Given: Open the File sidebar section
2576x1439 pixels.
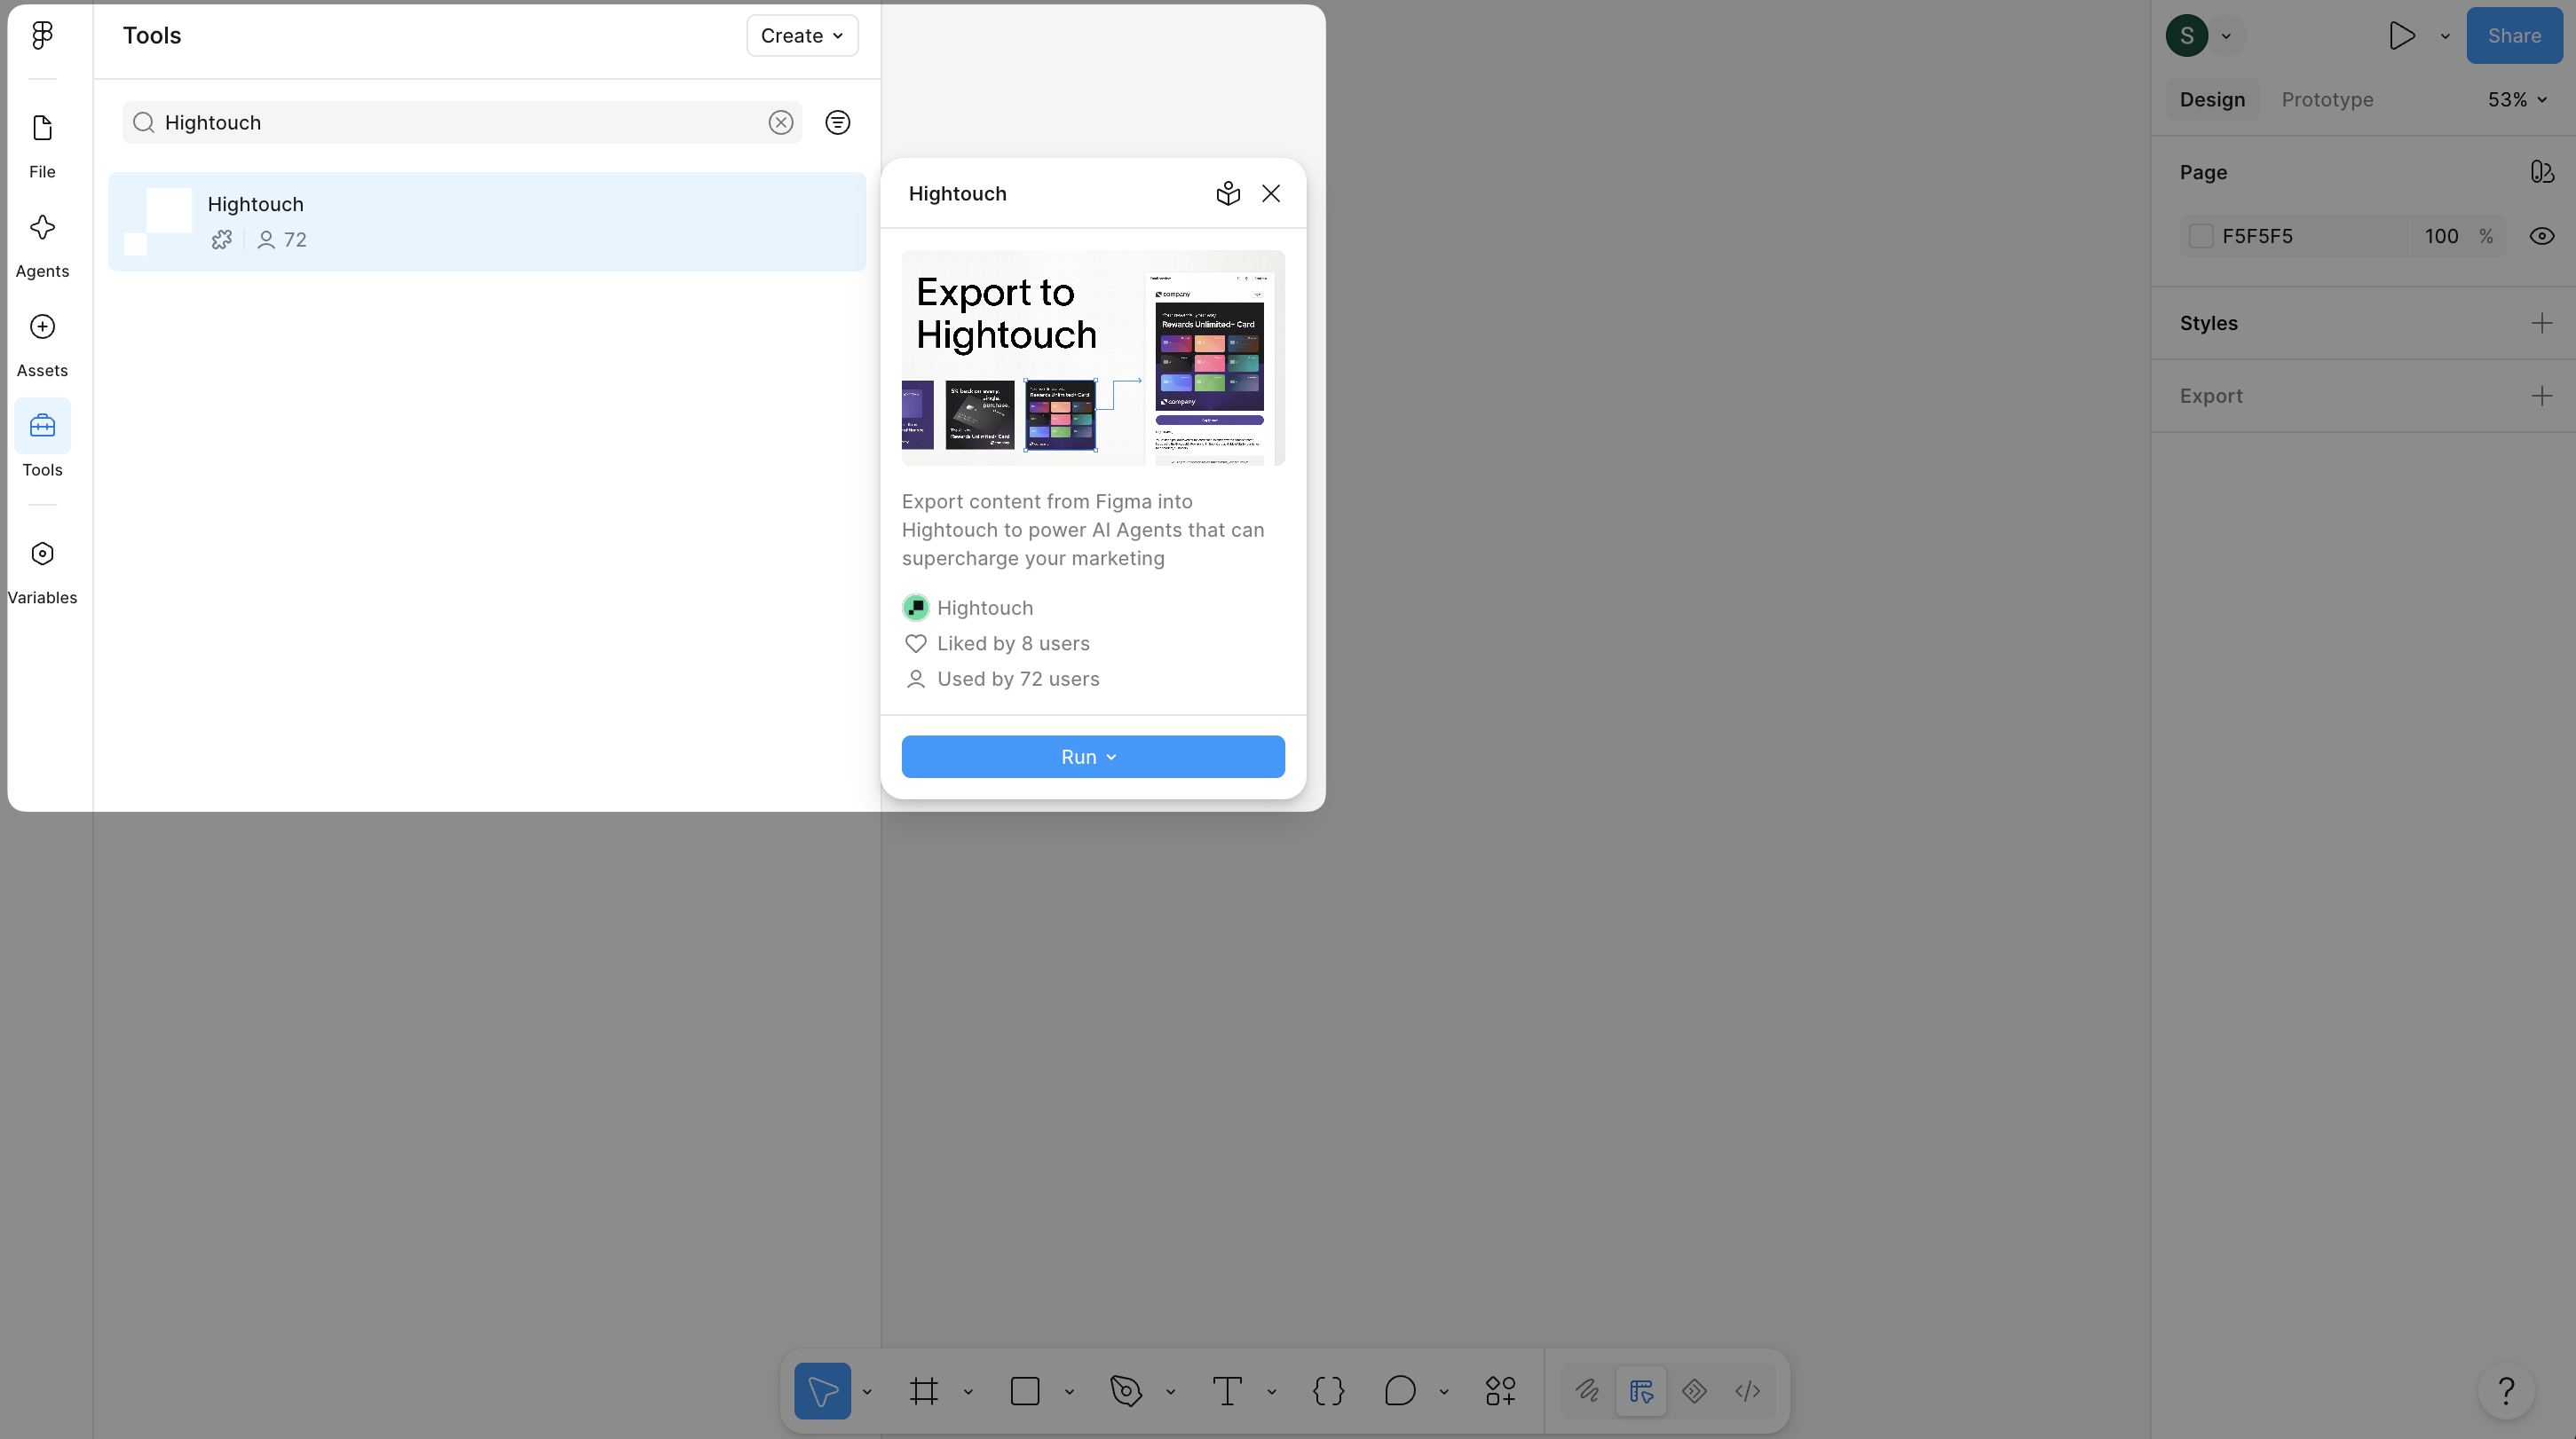Looking at the screenshot, I should point(42,145).
